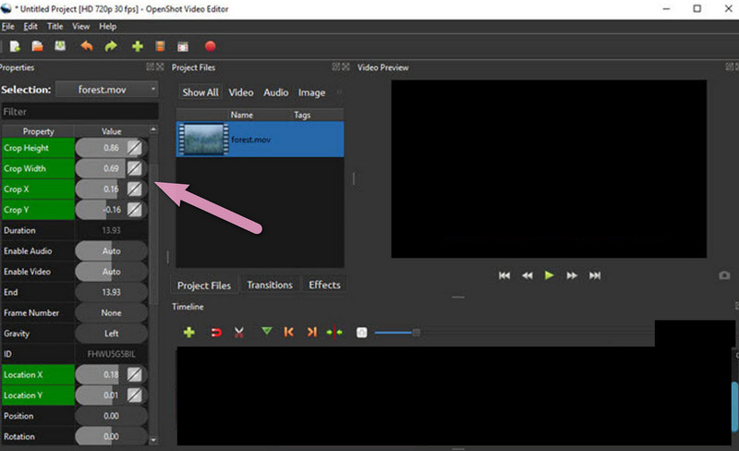Click the timeline zoom-out icon

(361, 333)
